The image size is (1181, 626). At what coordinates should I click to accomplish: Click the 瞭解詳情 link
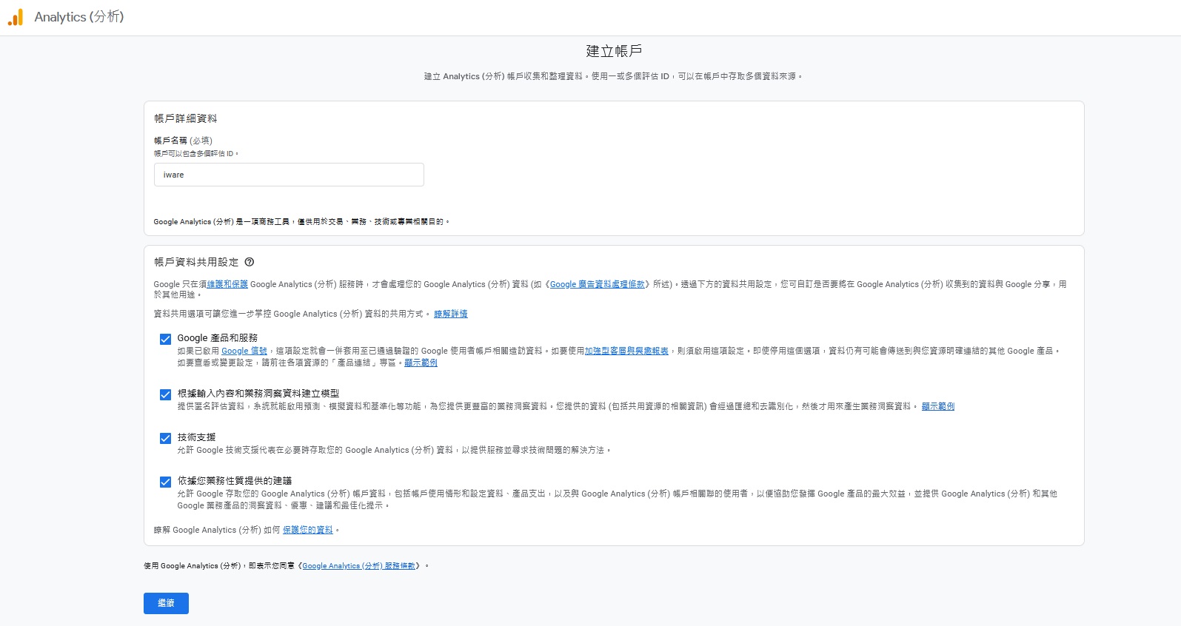(x=451, y=314)
